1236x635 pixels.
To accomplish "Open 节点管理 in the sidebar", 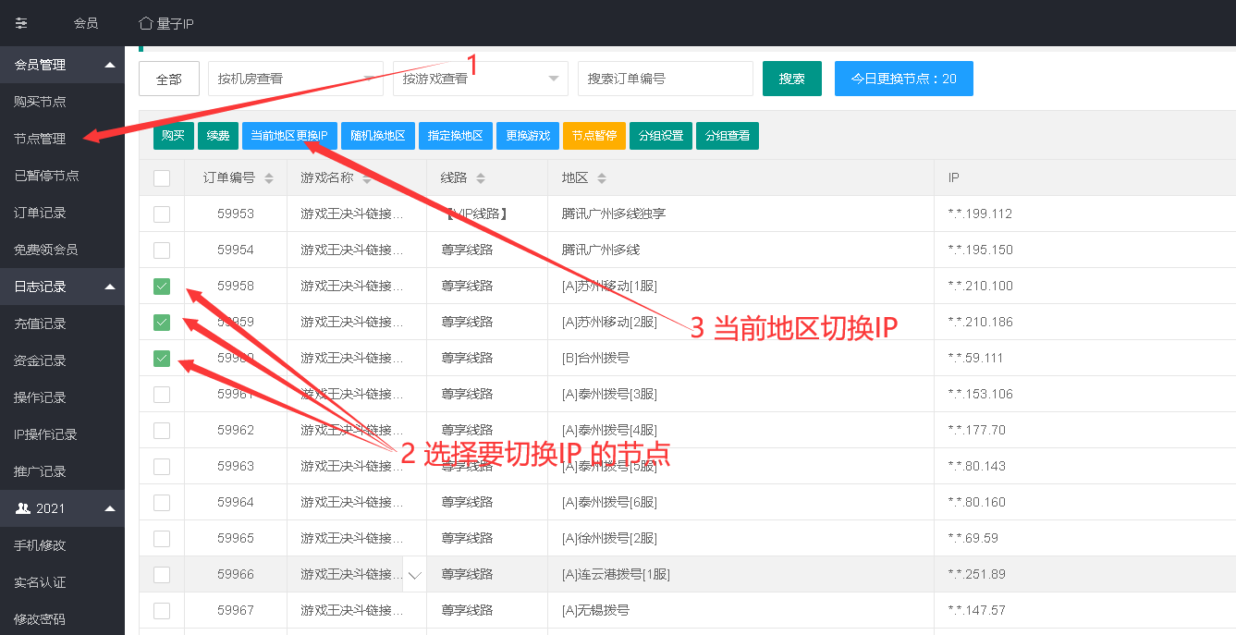I will [x=40, y=139].
